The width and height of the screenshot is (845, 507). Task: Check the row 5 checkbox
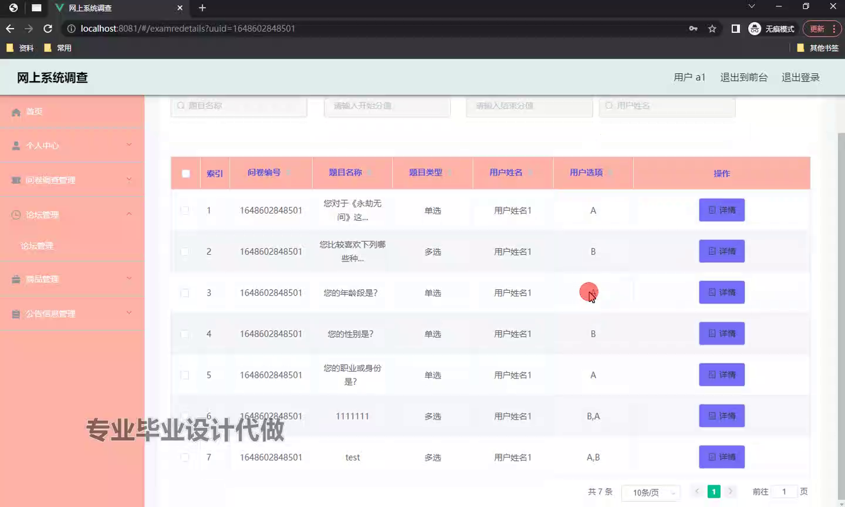click(x=185, y=374)
